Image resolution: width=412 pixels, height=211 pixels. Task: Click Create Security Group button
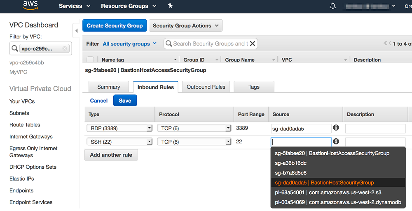click(x=115, y=25)
